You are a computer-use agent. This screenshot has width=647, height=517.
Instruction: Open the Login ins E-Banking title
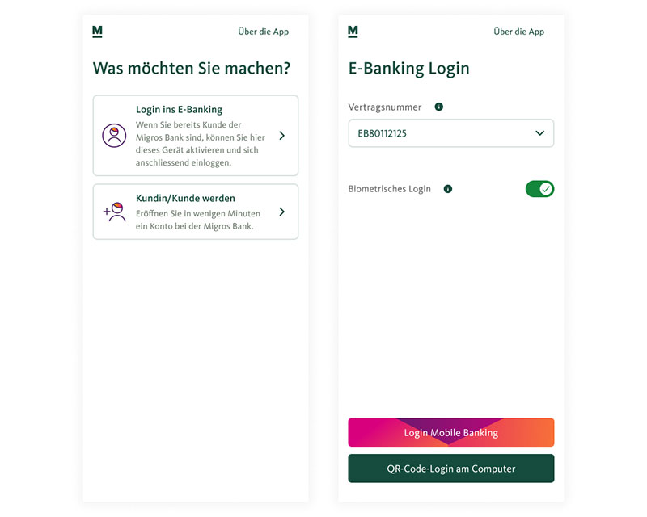coord(179,110)
